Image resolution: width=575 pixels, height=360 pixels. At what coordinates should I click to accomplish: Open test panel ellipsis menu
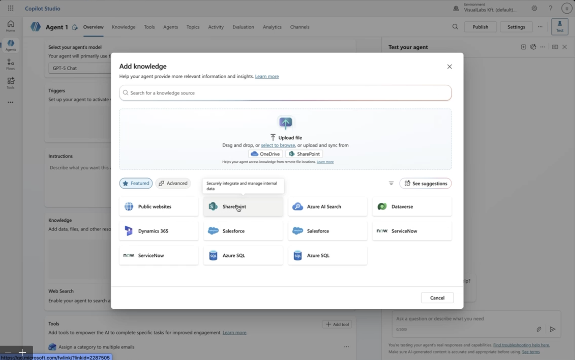[542, 47]
